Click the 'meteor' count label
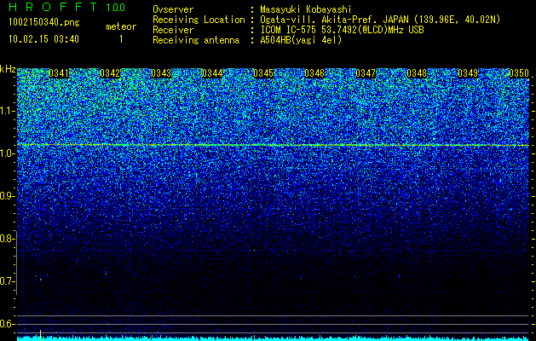The width and height of the screenshot is (536, 341). point(121,26)
